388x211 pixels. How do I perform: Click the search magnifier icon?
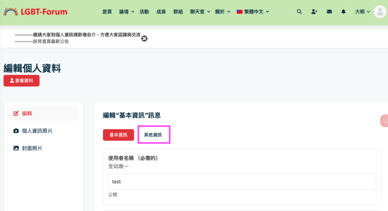[299, 12]
